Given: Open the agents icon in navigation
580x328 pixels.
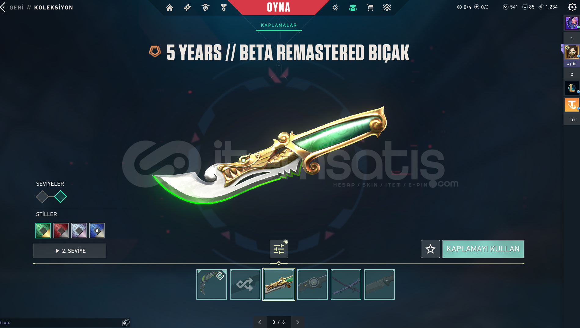Looking at the screenshot, I should point(206,7).
